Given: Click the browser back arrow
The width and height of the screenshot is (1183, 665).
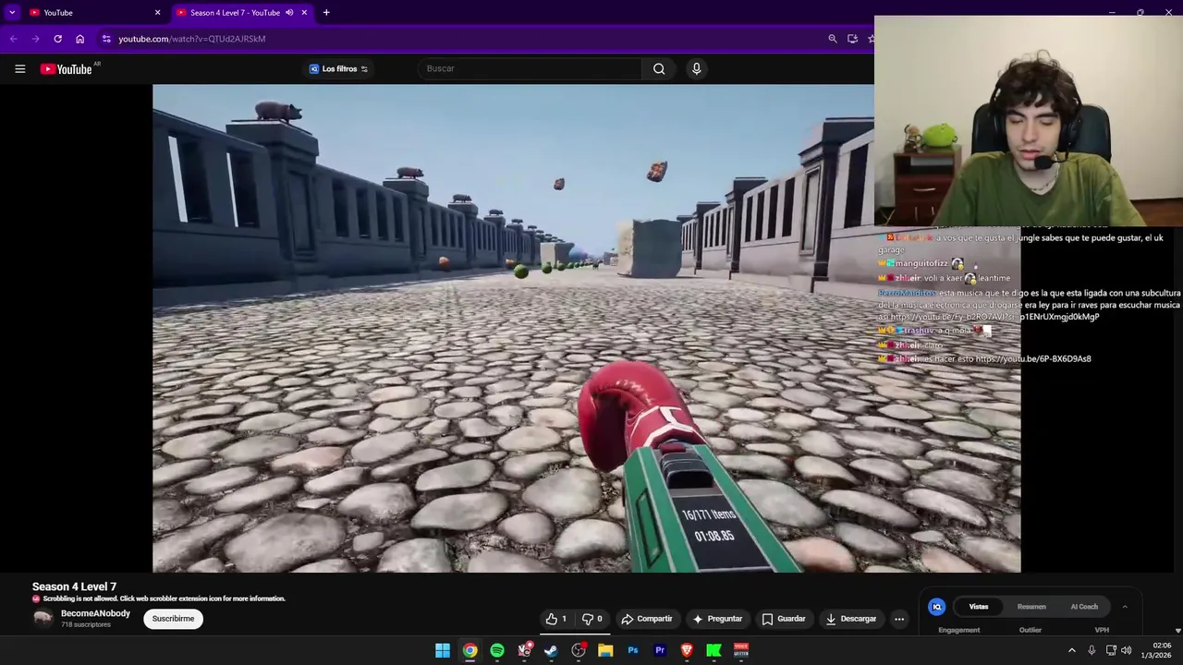Looking at the screenshot, I should click(x=13, y=39).
